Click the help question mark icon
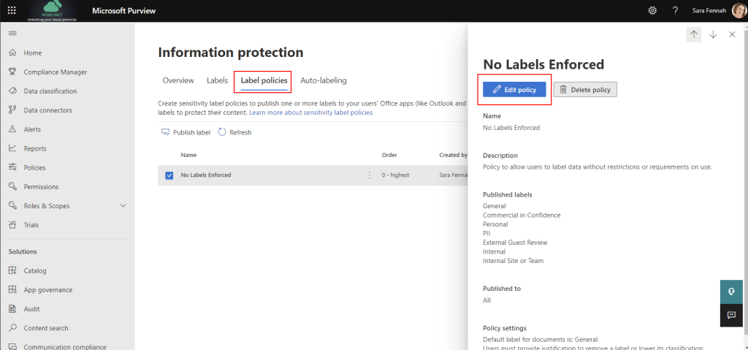 (x=675, y=11)
